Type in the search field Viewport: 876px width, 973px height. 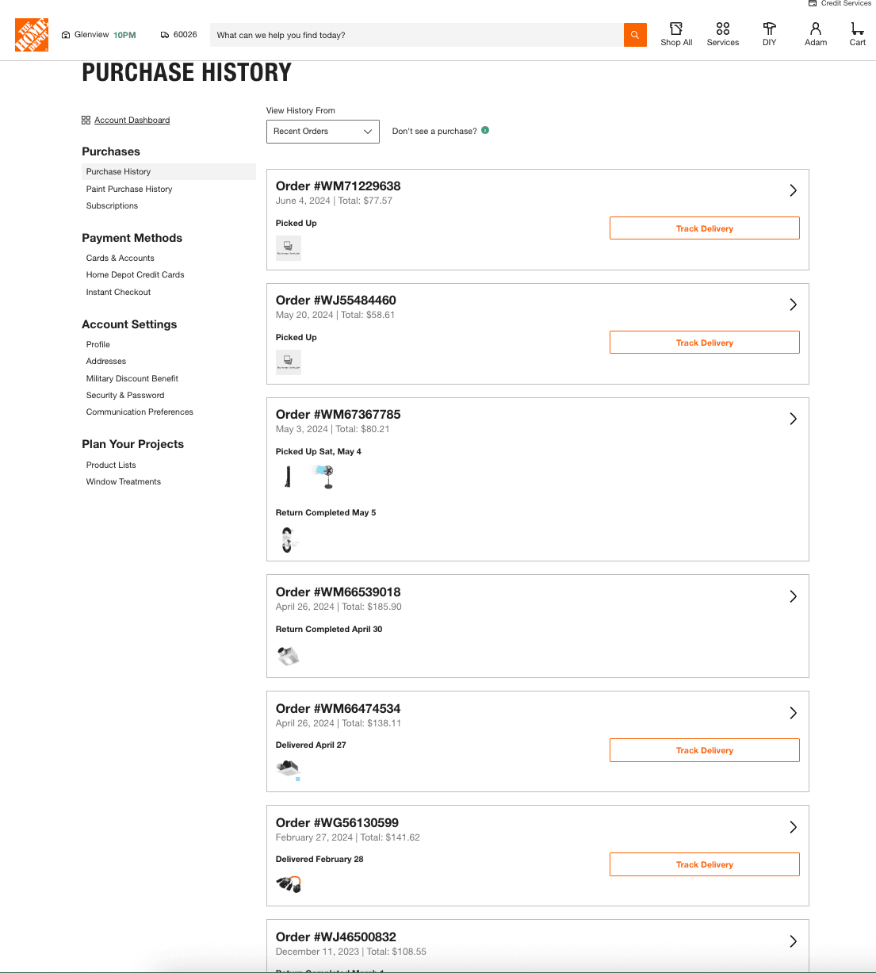(x=416, y=35)
